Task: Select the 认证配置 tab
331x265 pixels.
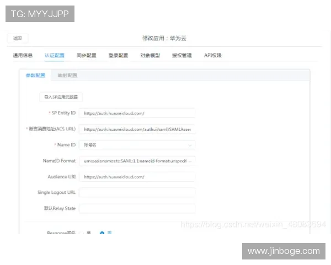Action: tap(55, 55)
